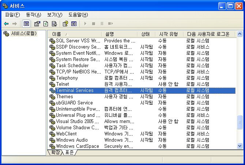Click the Restart Service icon
The width and height of the screenshot is (245, 165).
pos(110,24)
